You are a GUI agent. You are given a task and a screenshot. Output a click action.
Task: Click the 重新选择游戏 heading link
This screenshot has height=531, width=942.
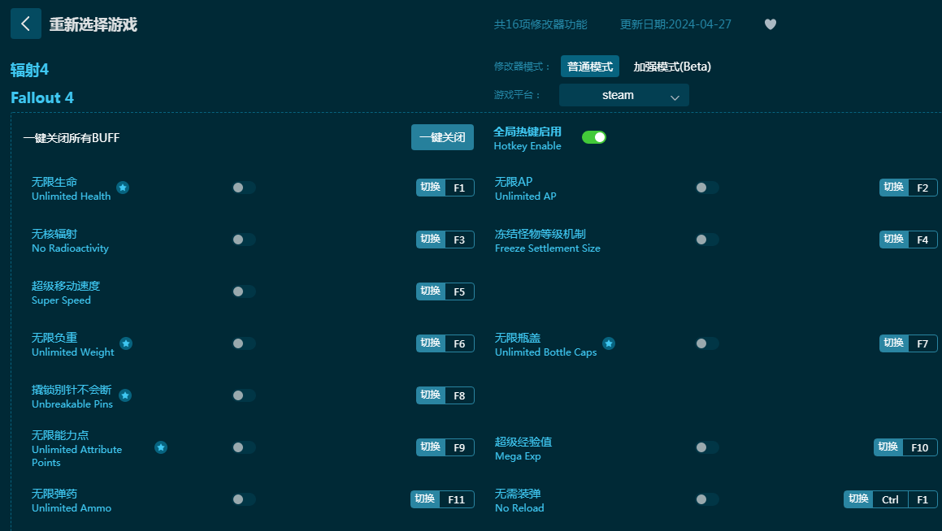coord(93,24)
